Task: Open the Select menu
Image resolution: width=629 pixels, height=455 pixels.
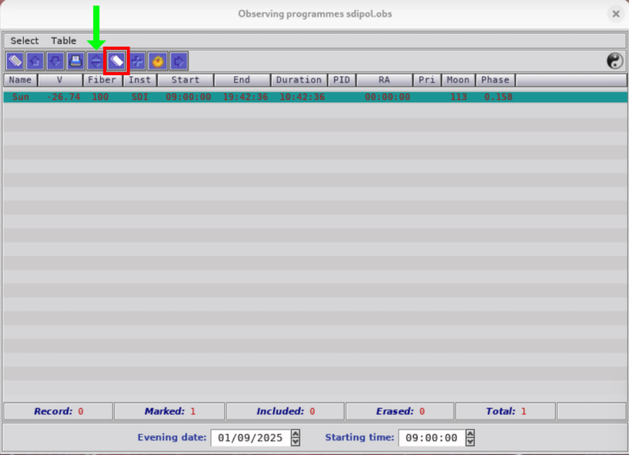Action: click(x=25, y=40)
